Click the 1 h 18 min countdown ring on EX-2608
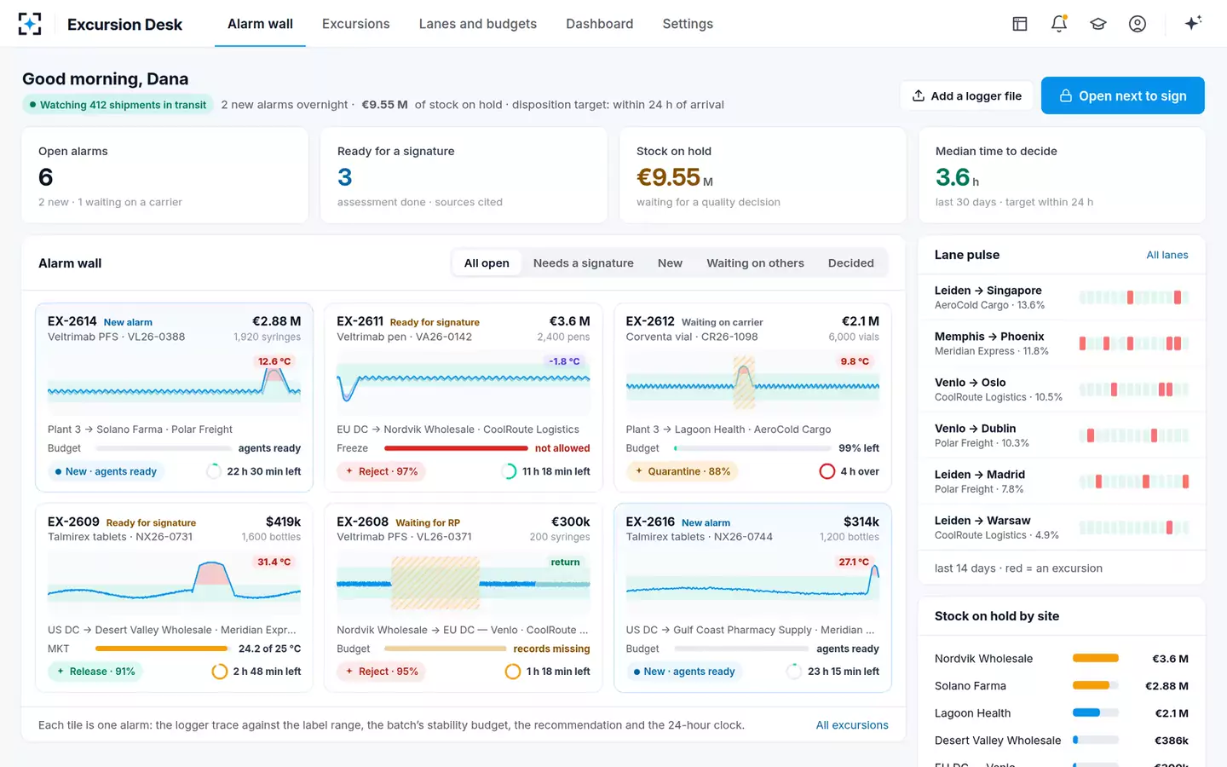1227x767 pixels. click(x=512, y=672)
